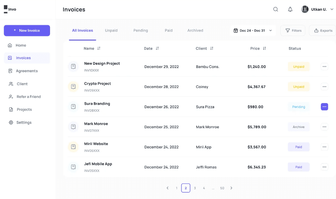Open notifications bell

click(x=290, y=9)
